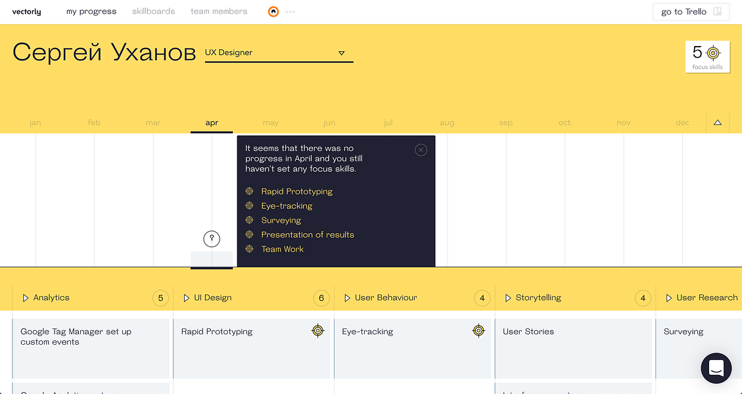Image resolution: width=742 pixels, height=394 pixels.
Task: Click the vectorly logo
Action: pos(26,12)
